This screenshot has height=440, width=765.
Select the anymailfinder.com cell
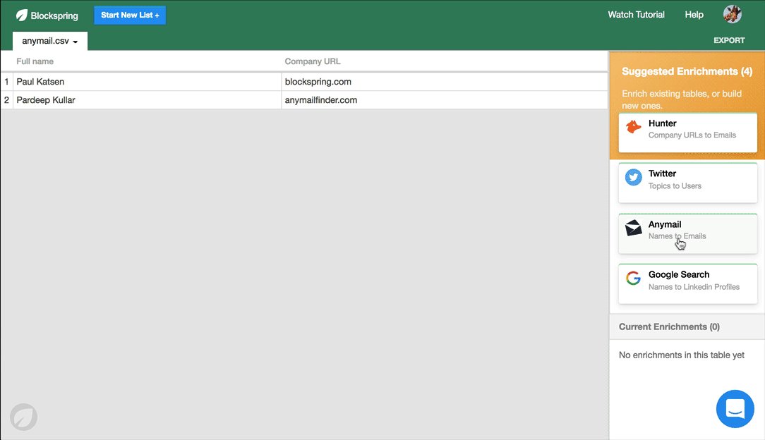(445, 100)
